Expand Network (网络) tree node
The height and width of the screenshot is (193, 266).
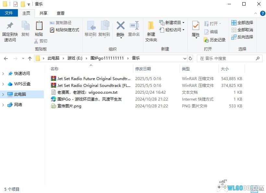pos(3,105)
